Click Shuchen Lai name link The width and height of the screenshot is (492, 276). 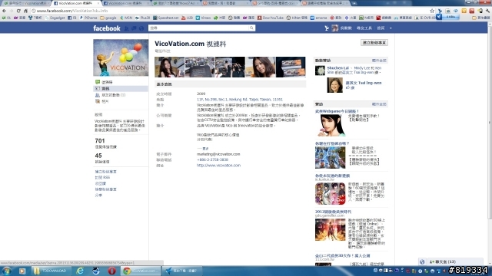[x=338, y=68]
